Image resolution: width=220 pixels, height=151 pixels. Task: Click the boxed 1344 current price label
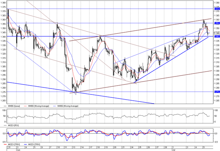217,33
